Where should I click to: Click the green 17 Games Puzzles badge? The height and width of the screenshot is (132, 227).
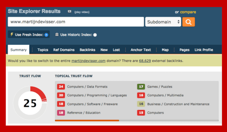pos(141,86)
